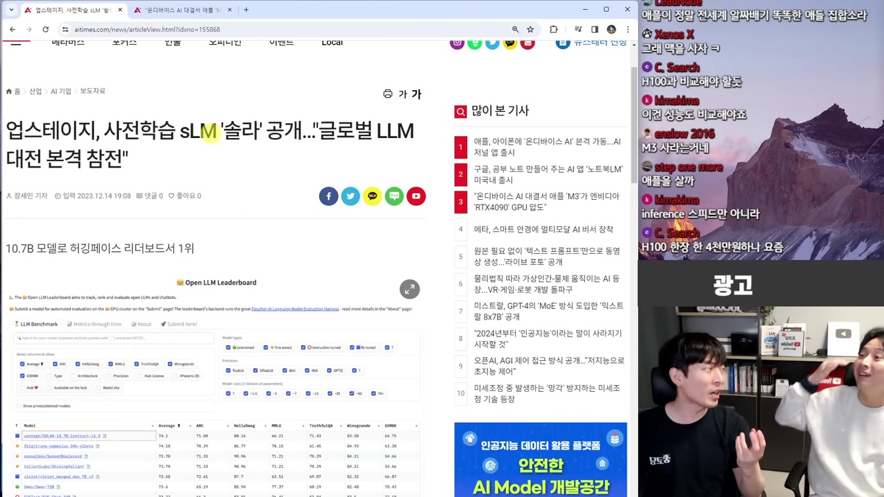Open the site's Instagram icon in header
884x497 pixels.
coord(456,43)
